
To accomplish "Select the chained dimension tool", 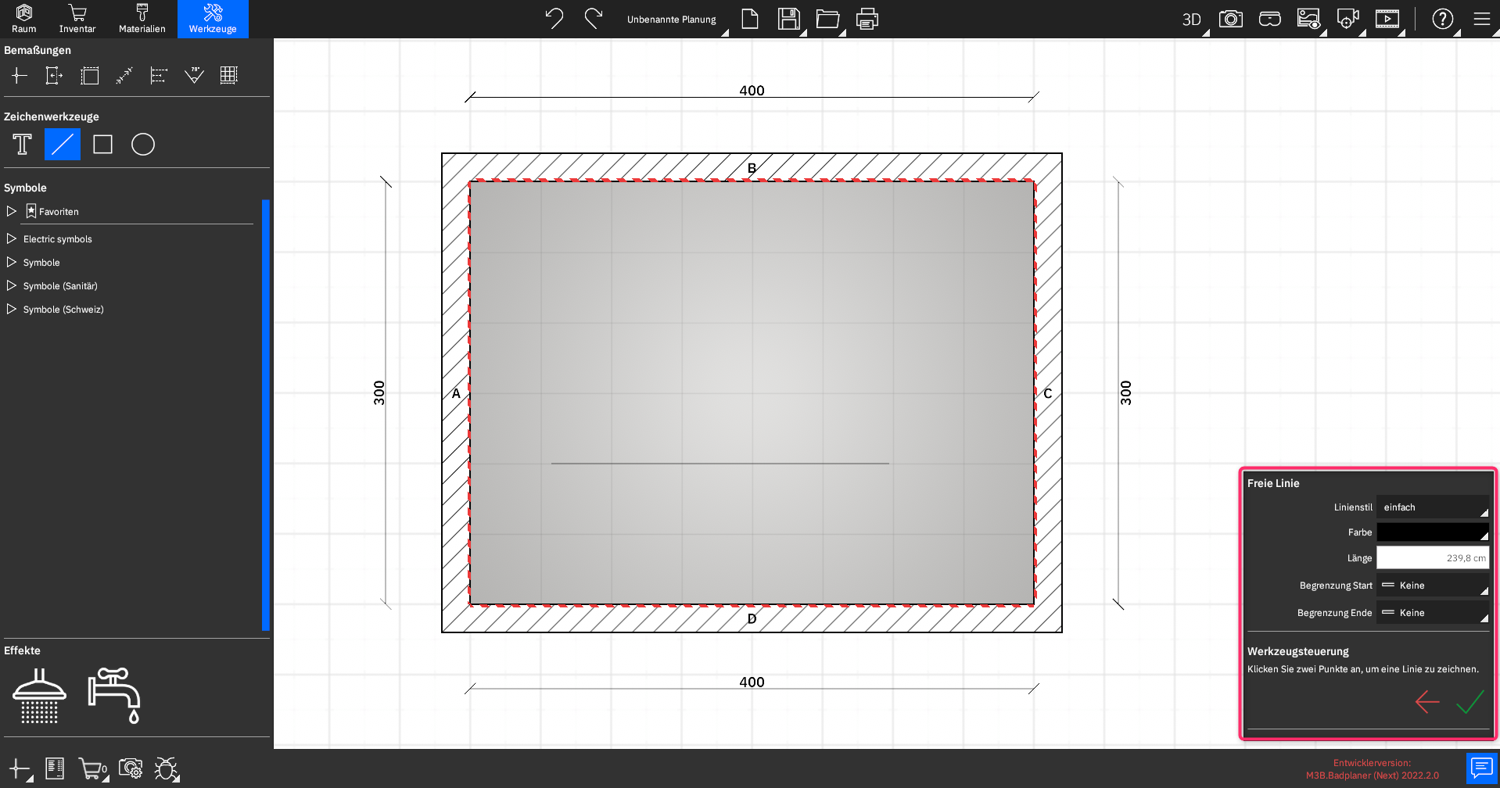I will [x=159, y=75].
